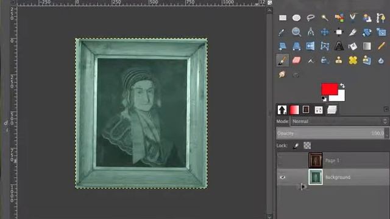Pick the Fuzzy Select magic wand tool
The width and height of the screenshot is (390, 219).
[x=325, y=18]
